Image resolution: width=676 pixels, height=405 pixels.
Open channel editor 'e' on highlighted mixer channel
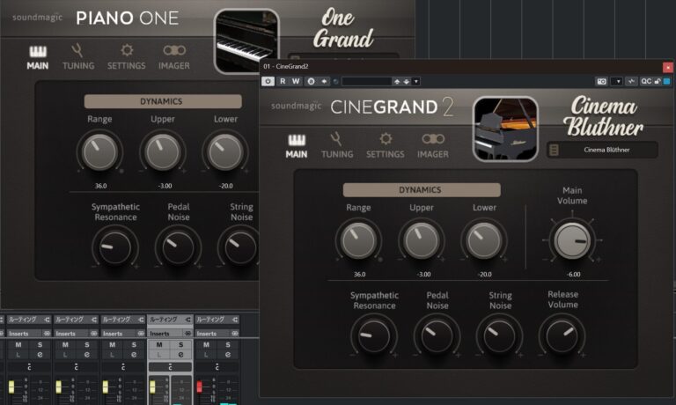click(180, 355)
